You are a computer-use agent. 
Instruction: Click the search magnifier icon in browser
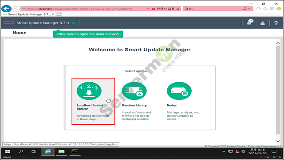click(245, 9)
